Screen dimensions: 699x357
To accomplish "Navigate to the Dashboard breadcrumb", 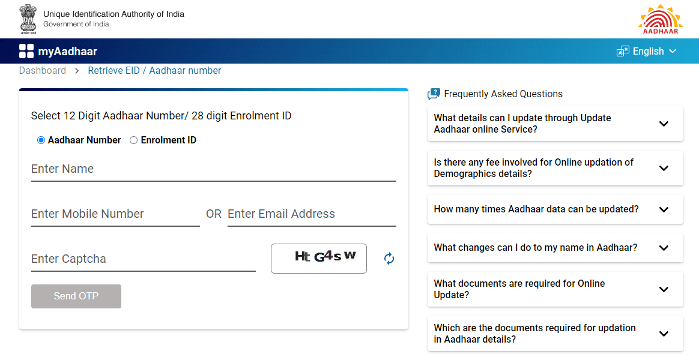I will 42,70.
